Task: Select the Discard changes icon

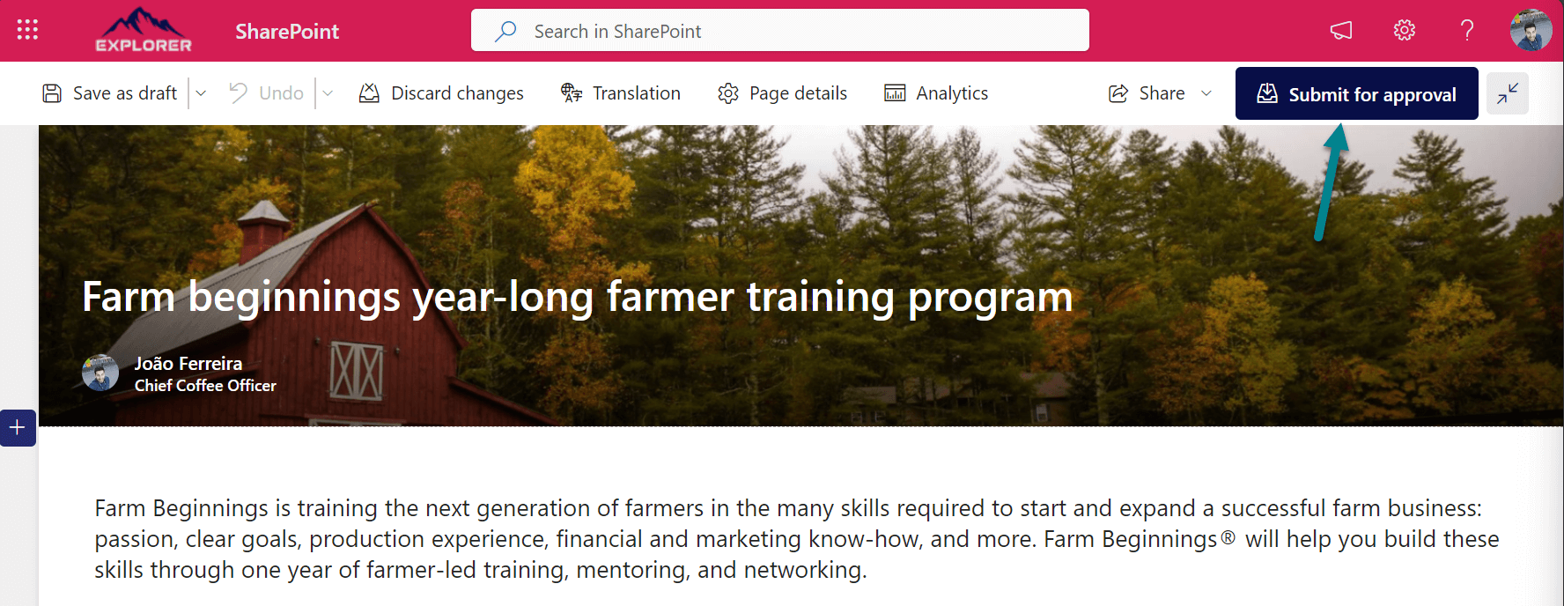Action: point(370,92)
